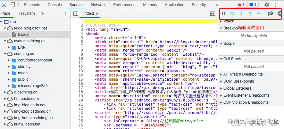The width and height of the screenshot is (284, 129).
Task: Expand kunyu.csdn.net domain node
Action: pos(5,124)
